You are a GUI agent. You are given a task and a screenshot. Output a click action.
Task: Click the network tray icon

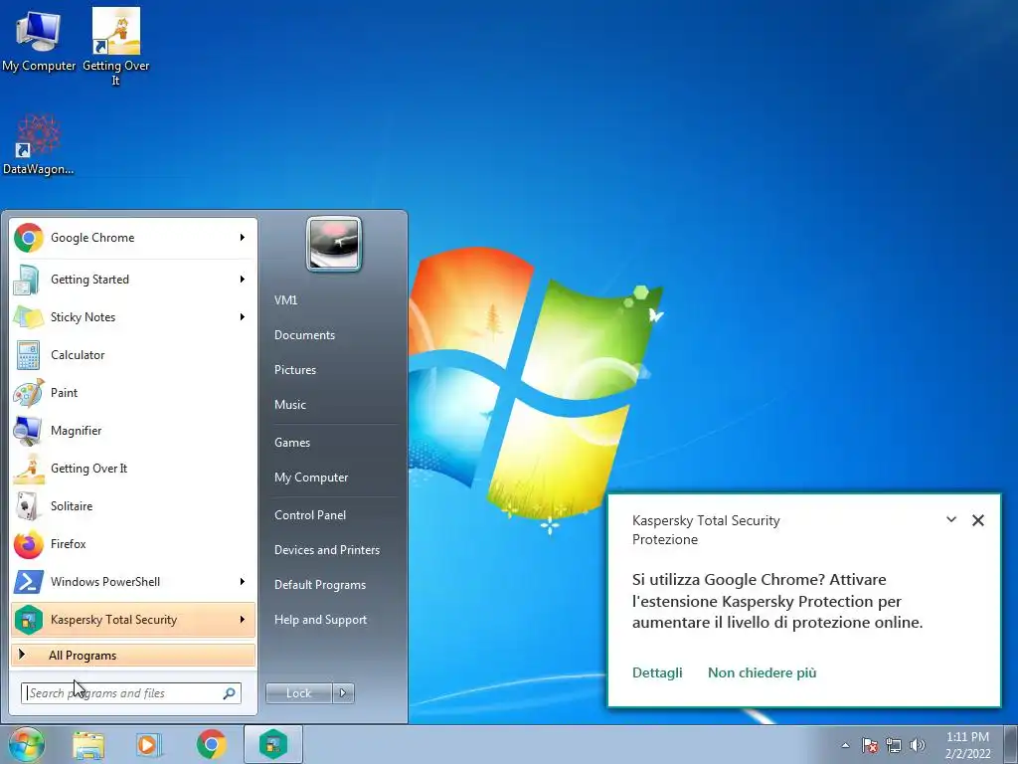coord(894,745)
